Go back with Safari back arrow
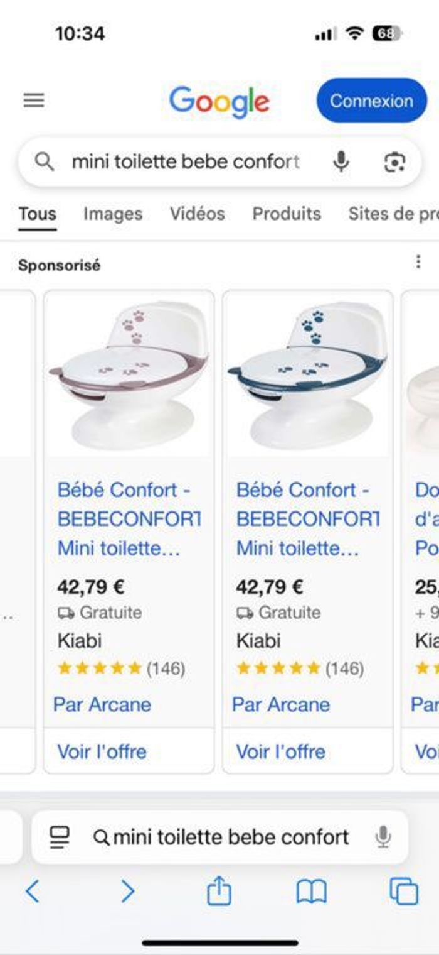Screen dimensions: 439x955 click(33, 891)
